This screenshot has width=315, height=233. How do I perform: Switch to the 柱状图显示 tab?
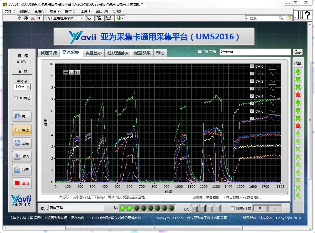(x=118, y=53)
